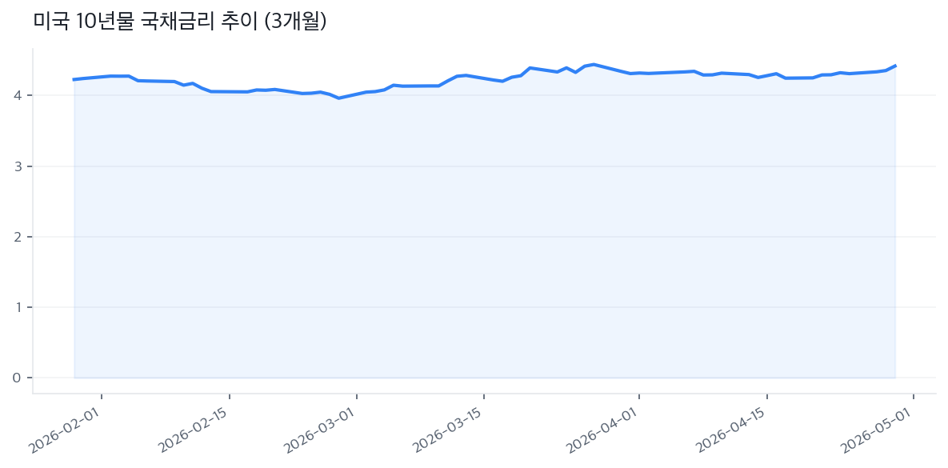Click the last data point of the yield line
The width and height of the screenshot is (948, 468).
pos(895,66)
